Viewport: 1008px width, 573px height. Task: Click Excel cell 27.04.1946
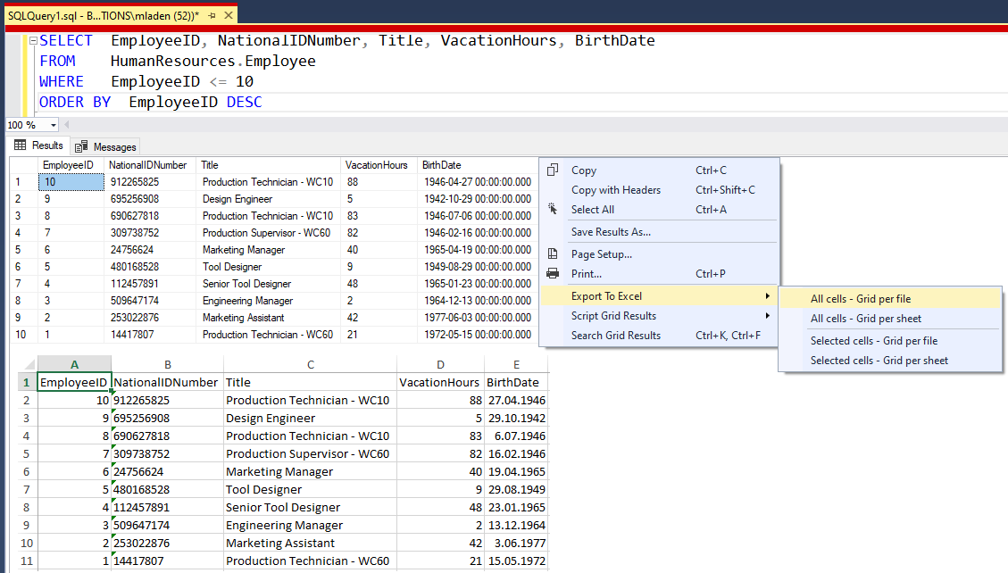tap(516, 400)
